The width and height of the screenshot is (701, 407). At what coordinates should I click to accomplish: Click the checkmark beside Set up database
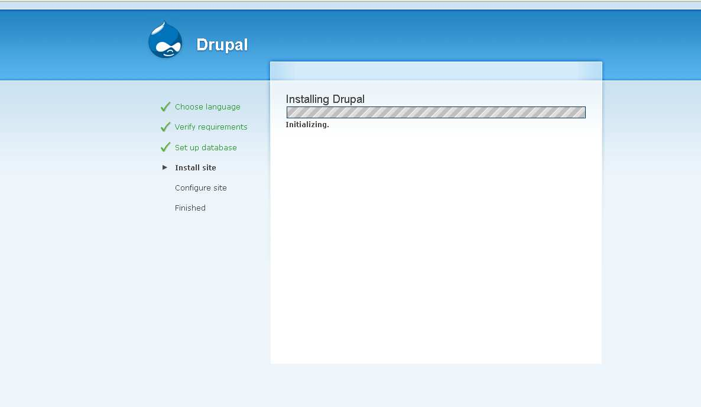165,147
